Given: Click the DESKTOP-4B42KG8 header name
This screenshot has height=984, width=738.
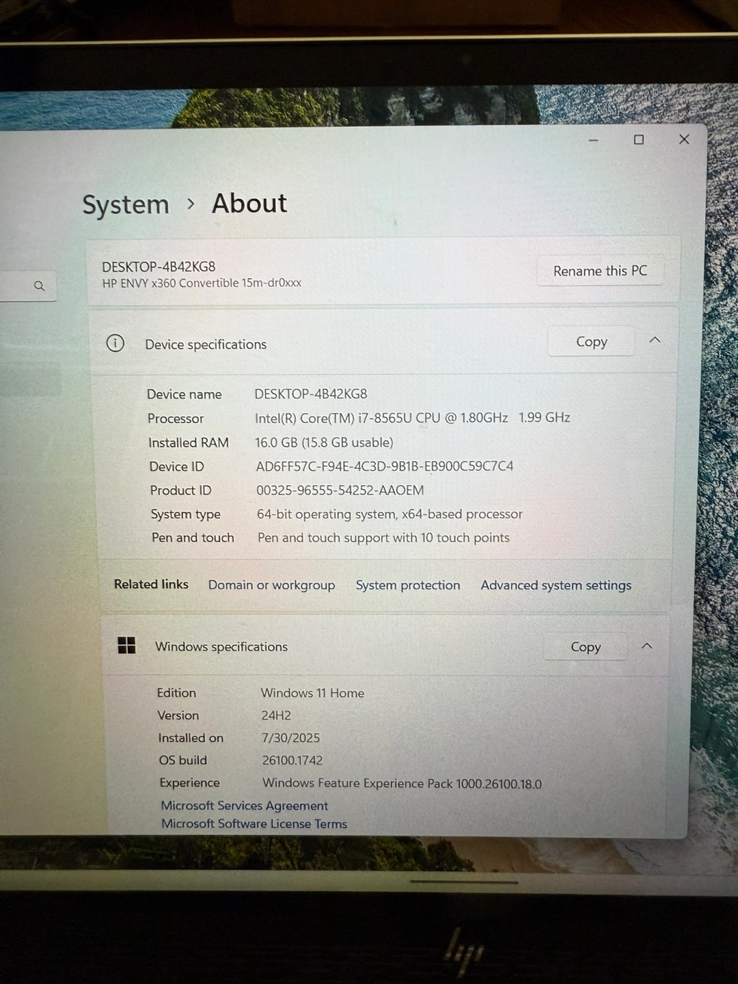Looking at the screenshot, I should pos(159,266).
